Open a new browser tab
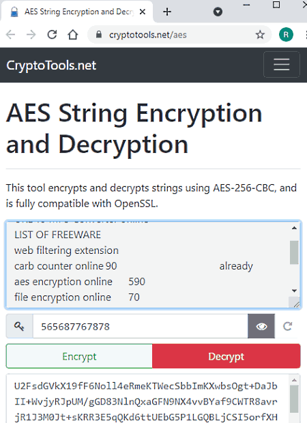This screenshot has width=307, height=423. (x=167, y=12)
